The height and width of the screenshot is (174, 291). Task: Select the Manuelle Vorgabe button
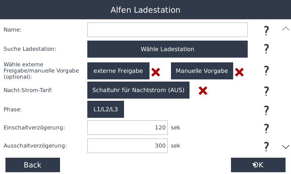[x=202, y=71]
